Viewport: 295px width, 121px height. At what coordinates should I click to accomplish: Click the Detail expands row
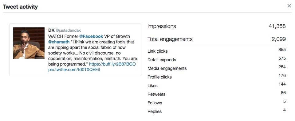click(x=217, y=60)
